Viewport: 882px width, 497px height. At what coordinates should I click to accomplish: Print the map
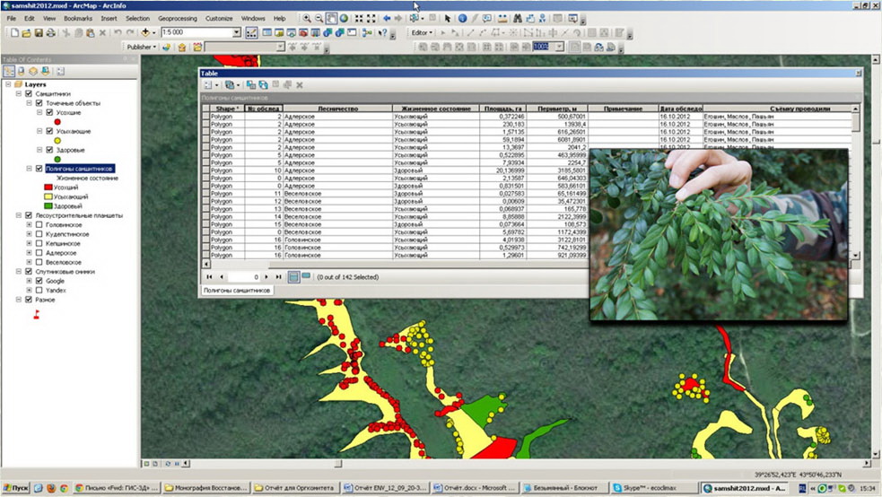50,32
